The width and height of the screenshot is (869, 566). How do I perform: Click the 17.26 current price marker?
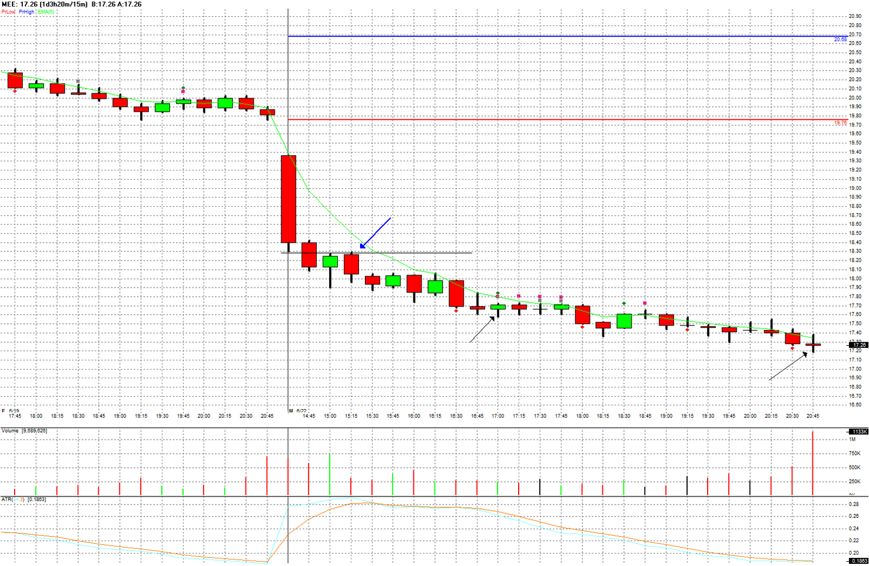(x=859, y=345)
